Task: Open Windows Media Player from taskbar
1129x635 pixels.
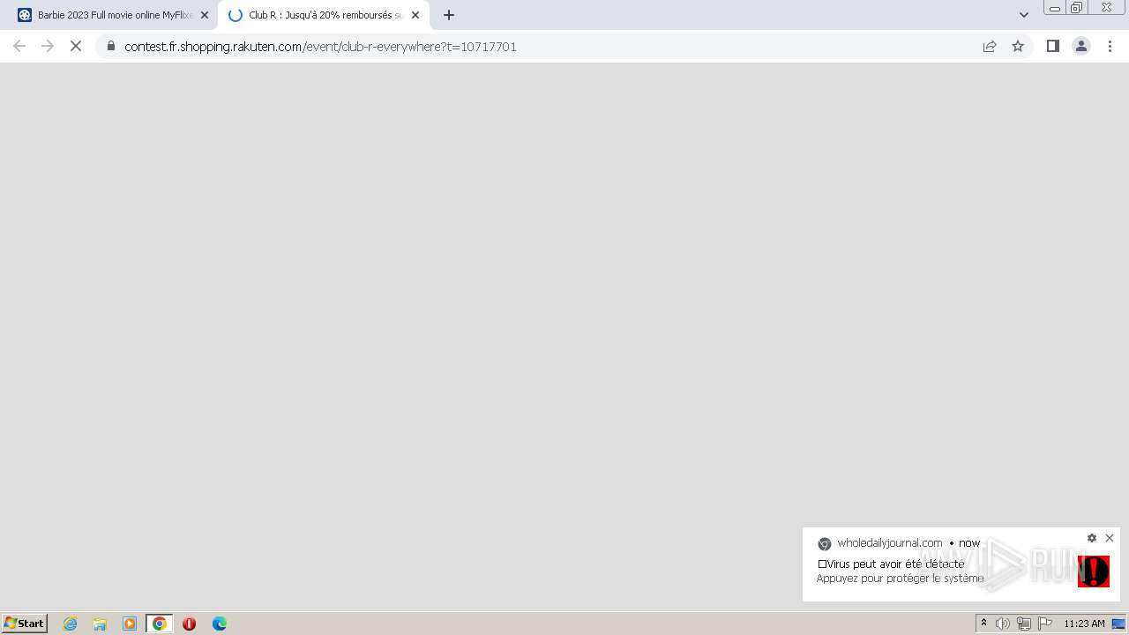Action: point(130,624)
